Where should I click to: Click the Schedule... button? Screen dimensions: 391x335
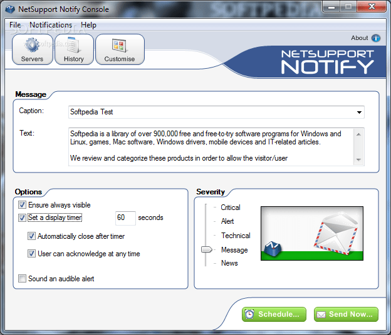274,314
